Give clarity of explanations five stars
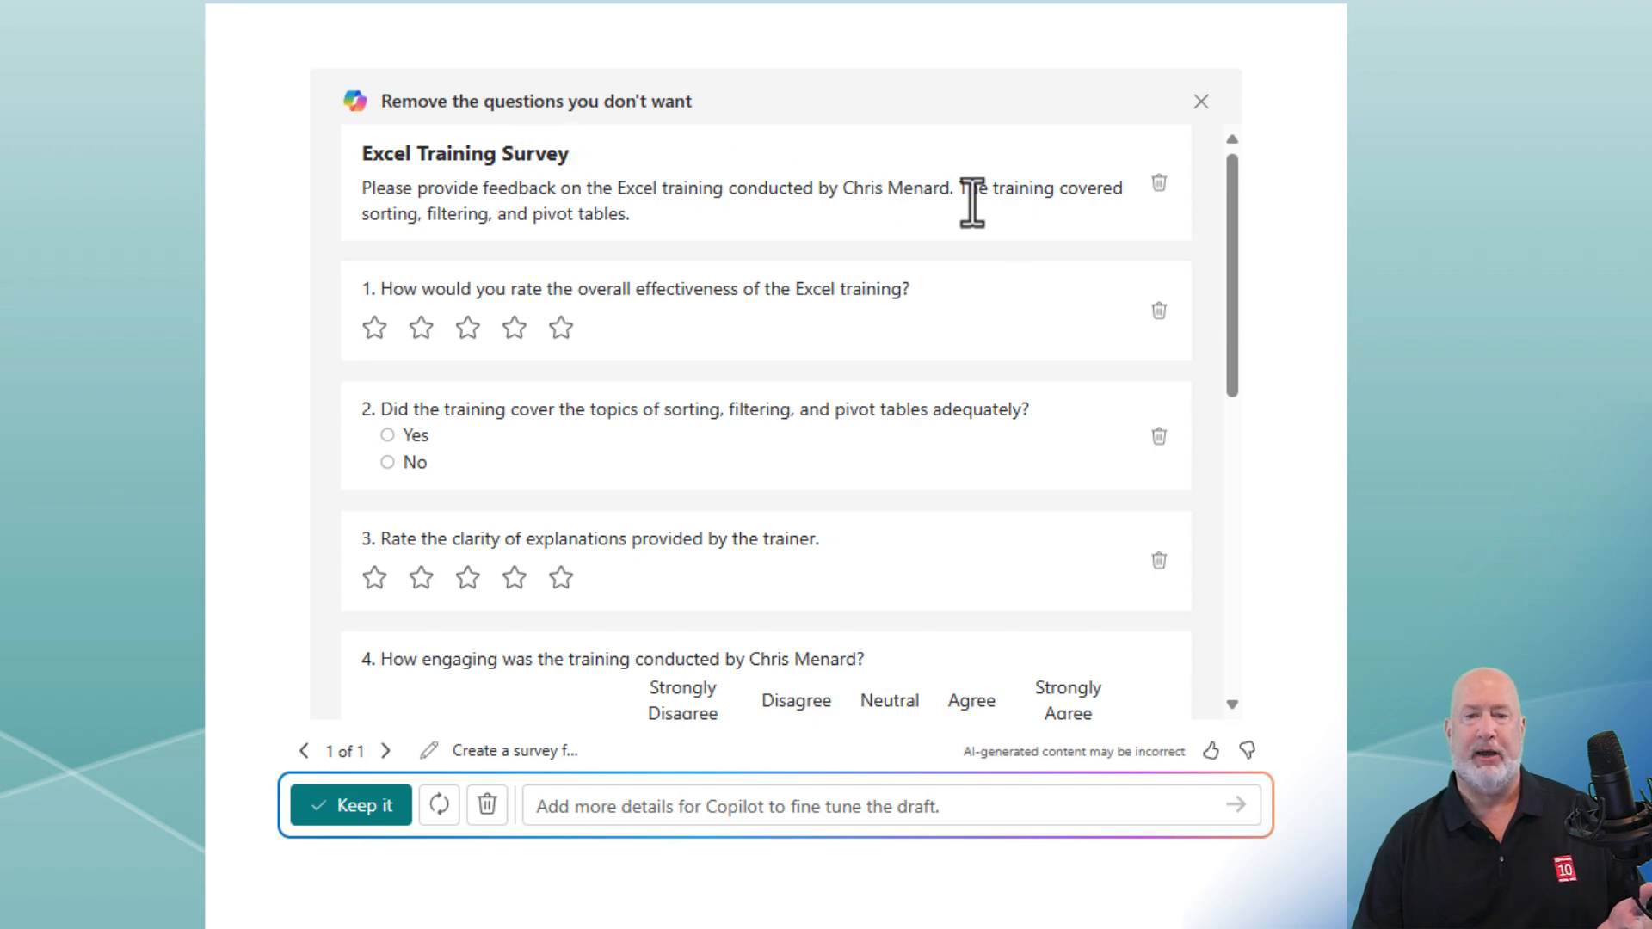1652x929 pixels. (x=560, y=577)
